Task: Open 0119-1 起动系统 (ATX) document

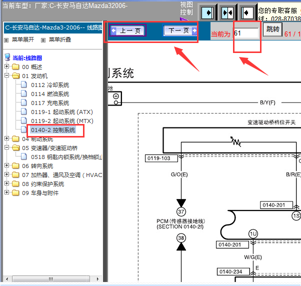Action: [x=62, y=112]
